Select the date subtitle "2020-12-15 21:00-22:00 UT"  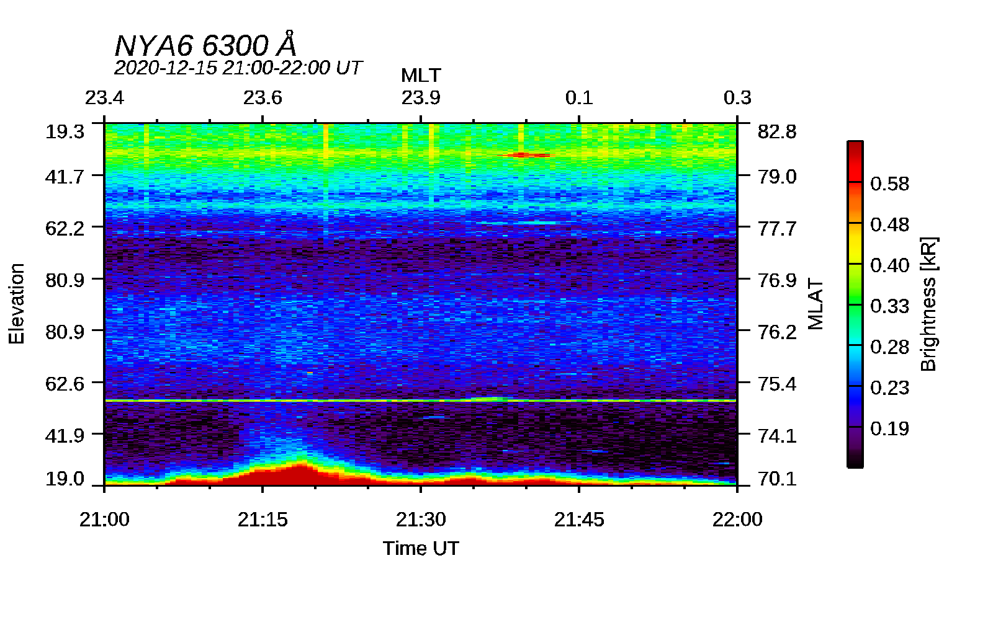(238, 68)
